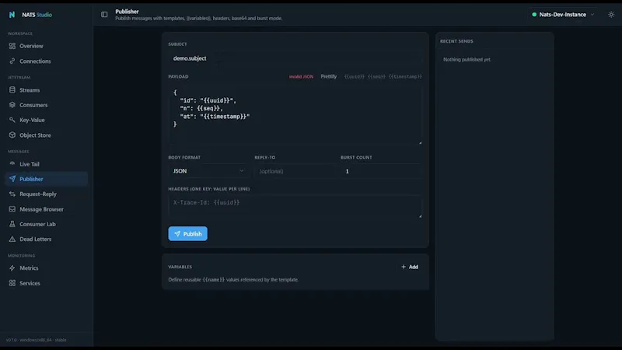Switch theme with the sun icon
Screen dimensions: 622x350
(x=611, y=15)
